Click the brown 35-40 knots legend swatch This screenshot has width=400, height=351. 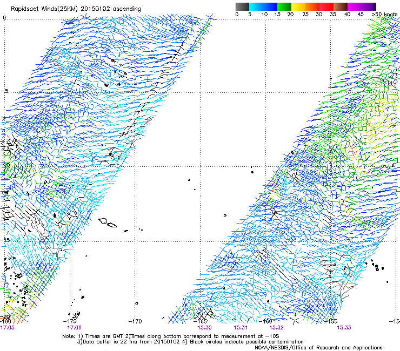pyautogui.click(x=341, y=6)
